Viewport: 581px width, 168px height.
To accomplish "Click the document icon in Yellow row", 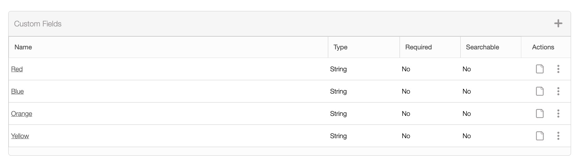I will pos(539,136).
